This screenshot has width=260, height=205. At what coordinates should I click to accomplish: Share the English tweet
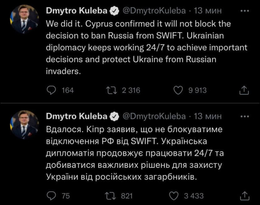tap(244, 90)
